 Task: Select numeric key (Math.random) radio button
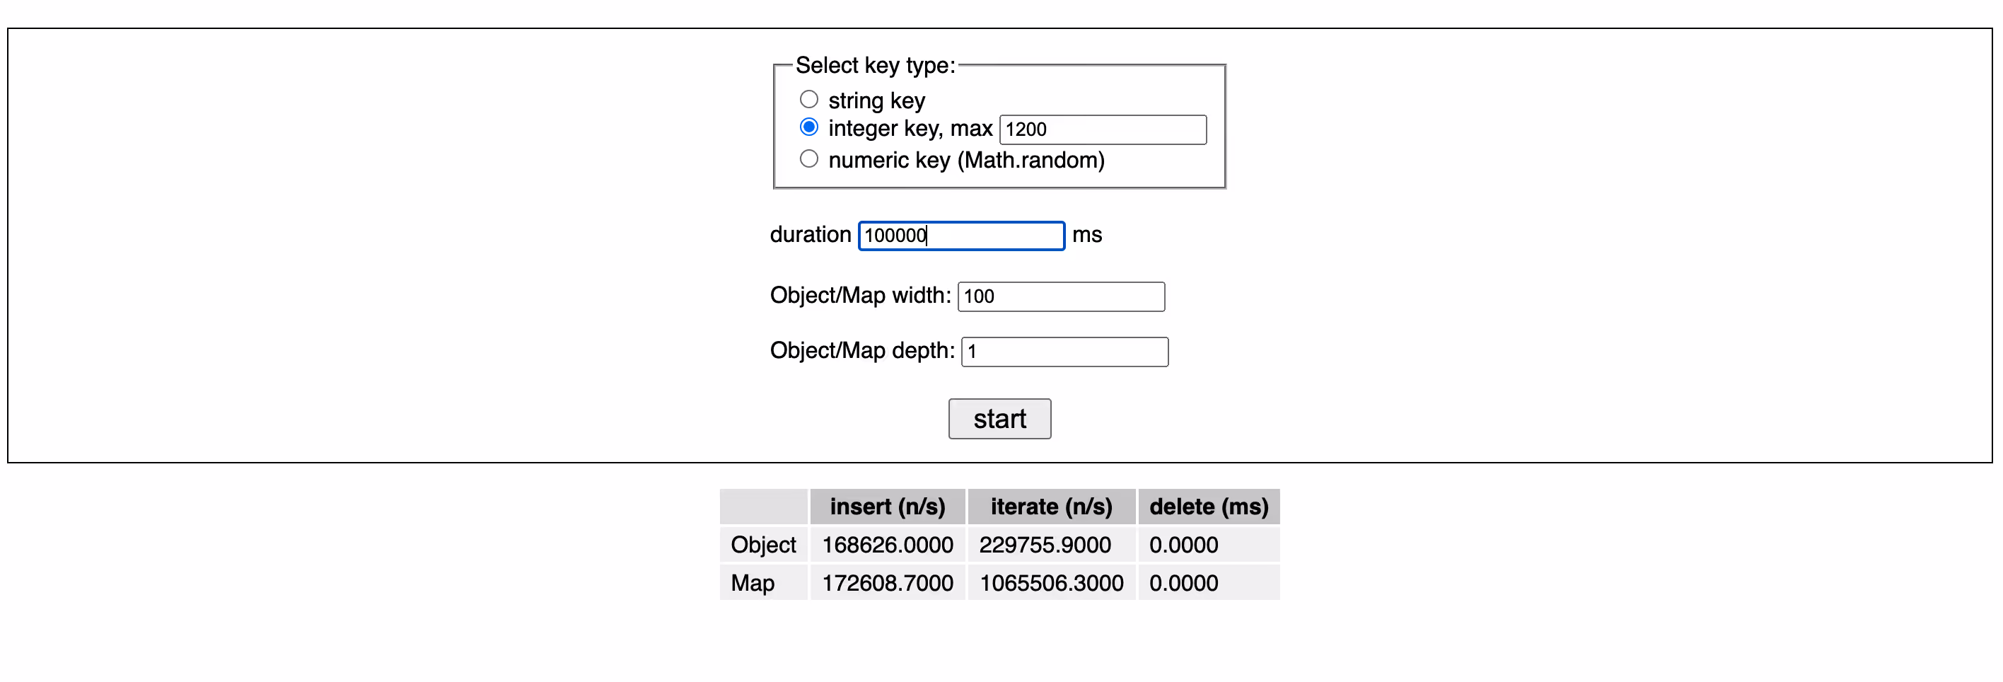coord(808,158)
